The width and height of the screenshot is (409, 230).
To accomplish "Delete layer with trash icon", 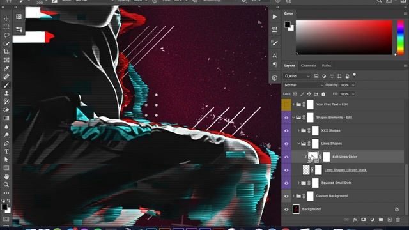I will (x=398, y=220).
